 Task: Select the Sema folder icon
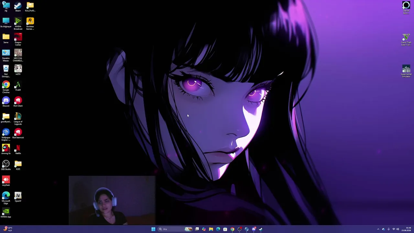(6, 39)
